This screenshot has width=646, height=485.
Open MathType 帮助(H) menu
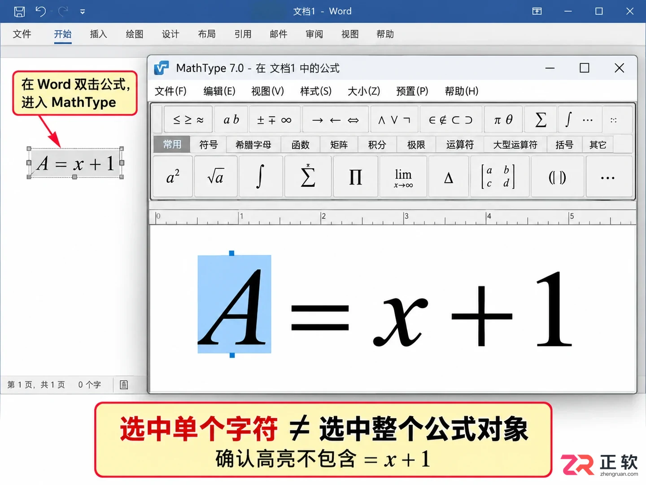click(x=462, y=91)
